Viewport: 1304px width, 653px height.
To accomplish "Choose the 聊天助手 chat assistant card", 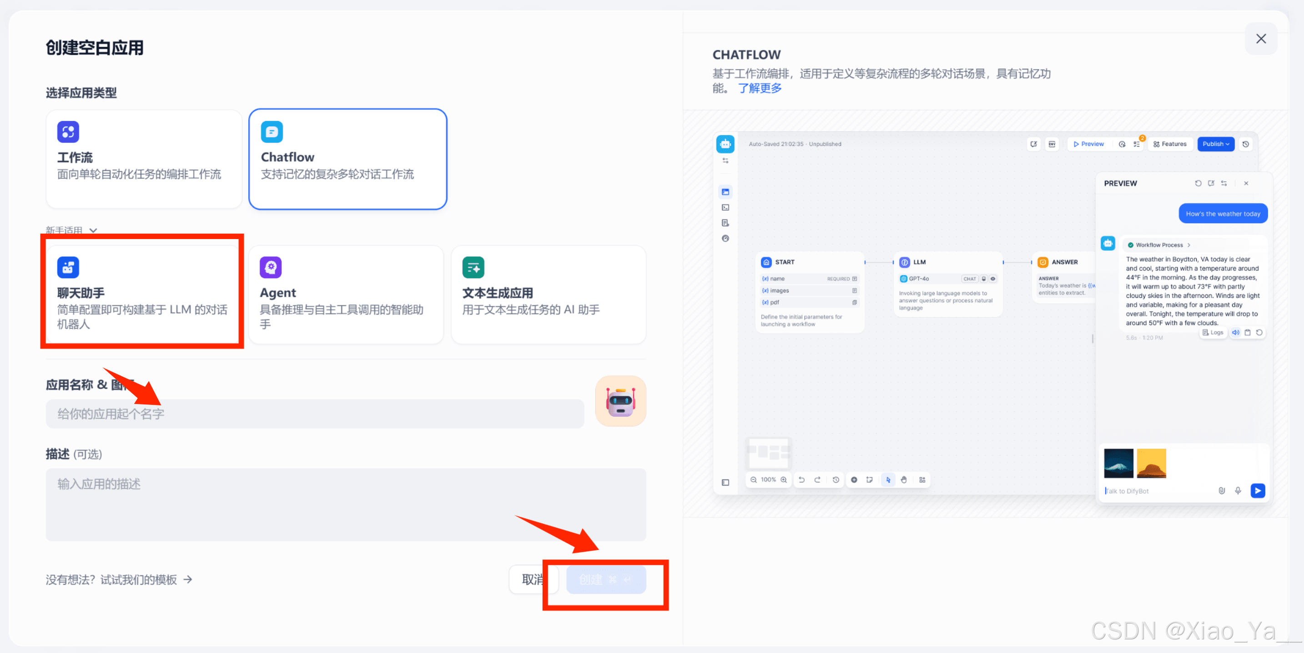I will (143, 294).
